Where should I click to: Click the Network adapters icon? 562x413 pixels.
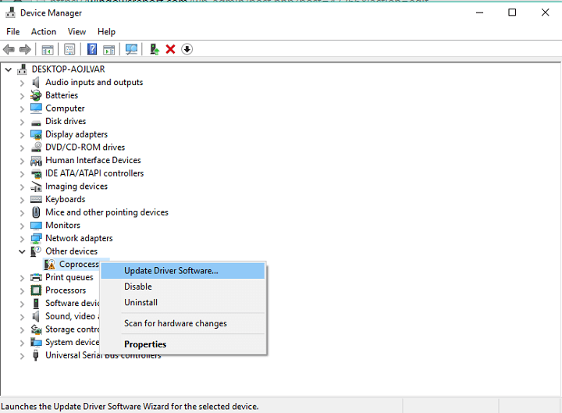pos(36,238)
